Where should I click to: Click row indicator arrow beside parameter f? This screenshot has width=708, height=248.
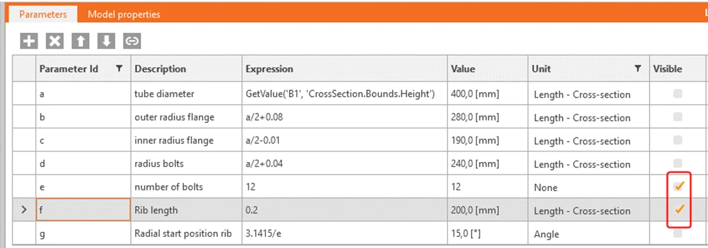(x=25, y=209)
